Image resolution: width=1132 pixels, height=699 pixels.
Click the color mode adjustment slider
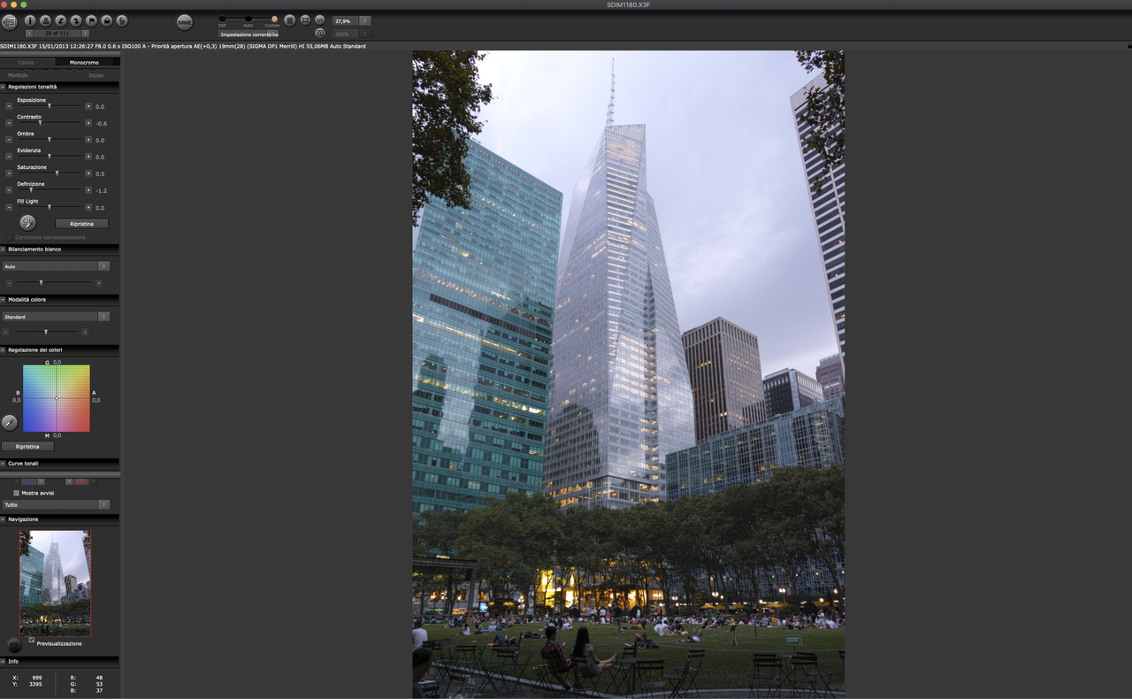46,333
